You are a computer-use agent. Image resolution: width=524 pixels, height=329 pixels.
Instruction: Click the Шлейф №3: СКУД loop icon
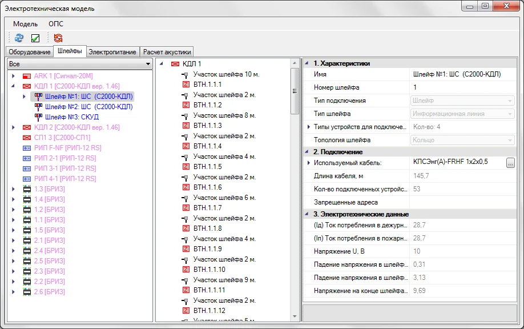[38, 117]
